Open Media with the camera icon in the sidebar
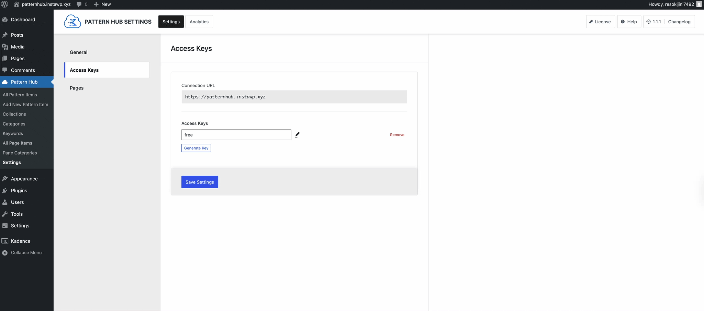This screenshot has width=704, height=311. coord(5,47)
